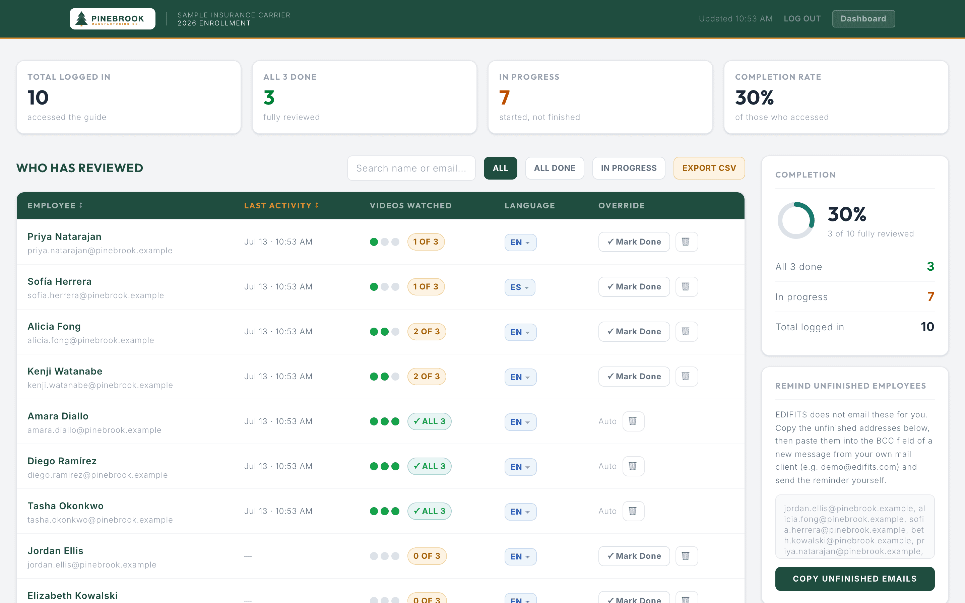Click Kenji Watanabe's 2 OF 3 badge
The width and height of the screenshot is (965, 603).
tap(427, 377)
